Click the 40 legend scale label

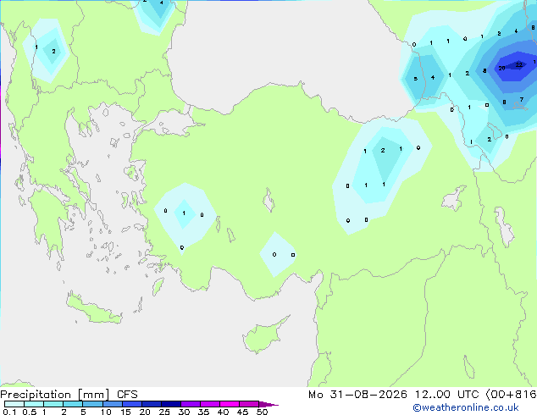click(223, 412)
